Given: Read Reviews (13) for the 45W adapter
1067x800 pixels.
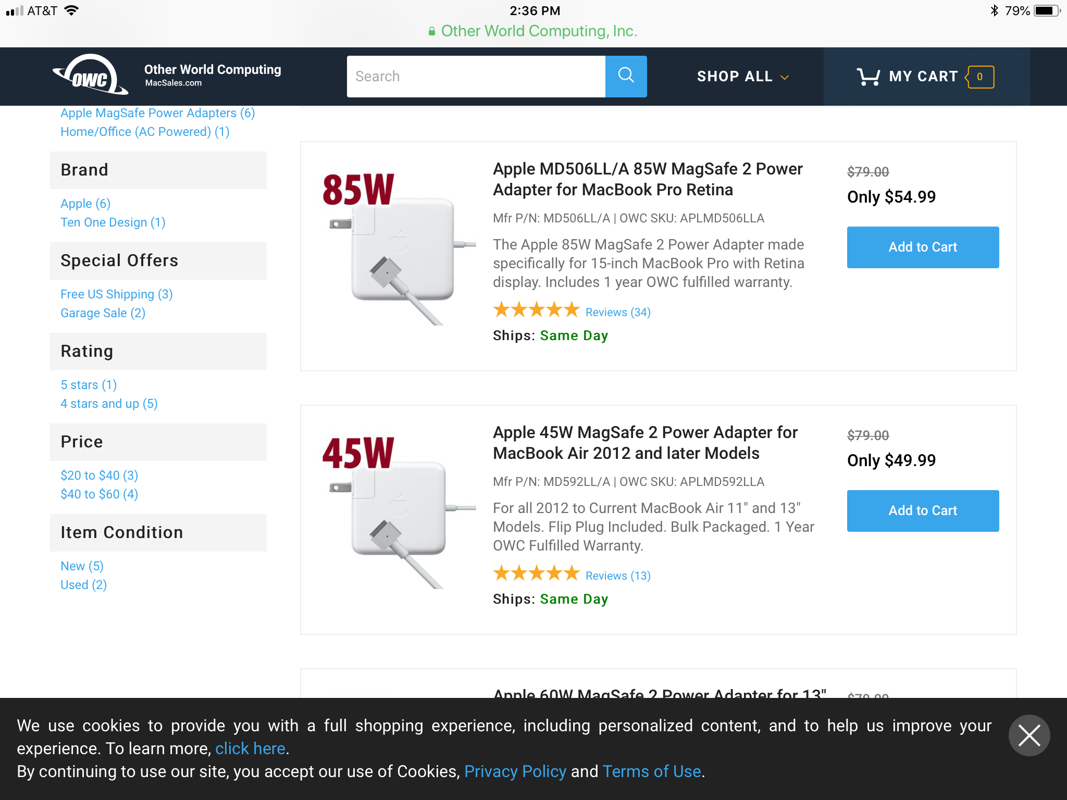Looking at the screenshot, I should [x=618, y=576].
